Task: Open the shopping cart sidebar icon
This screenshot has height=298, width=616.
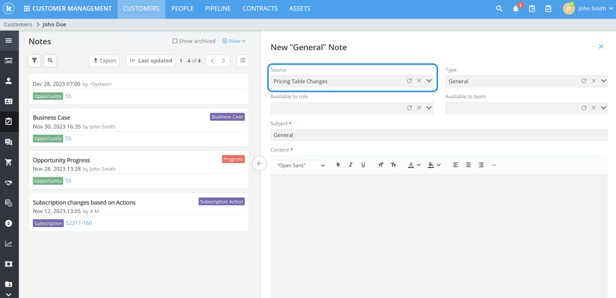Action: click(9, 163)
